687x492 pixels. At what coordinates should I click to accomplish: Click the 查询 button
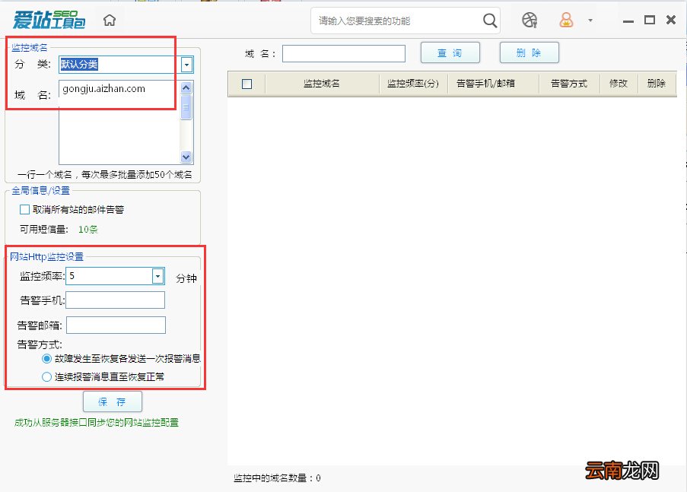[x=450, y=53]
